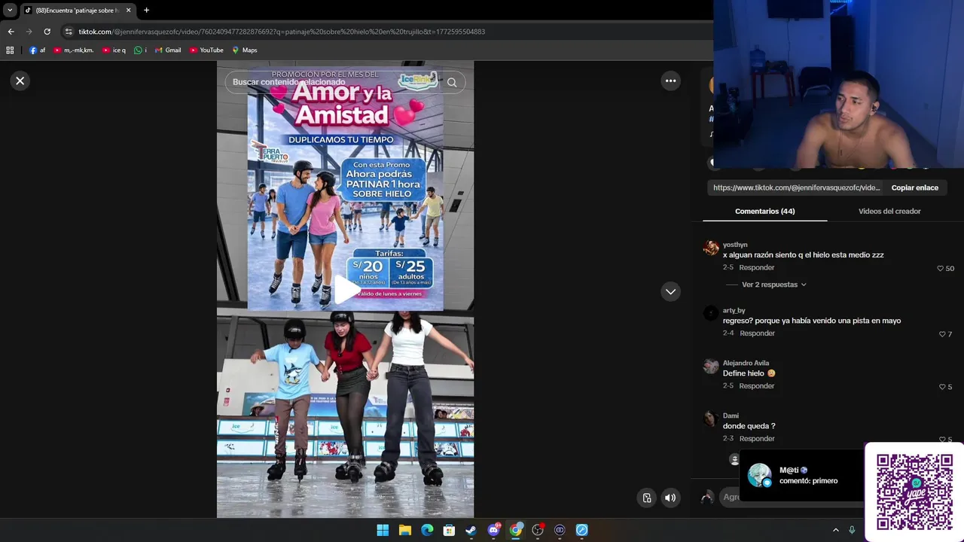Click the tiktok.com address bar URL
This screenshot has height=542, width=964.
pos(282,32)
